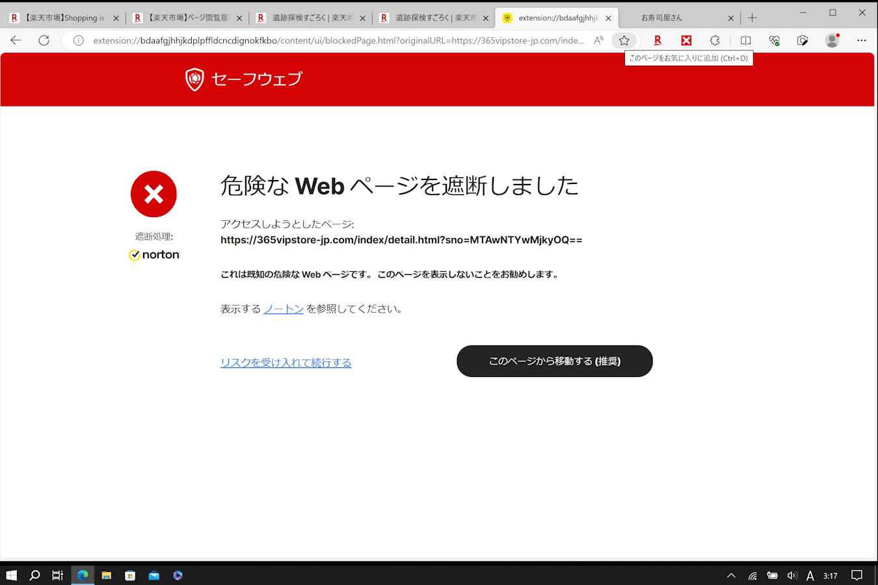Image resolution: width=878 pixels, height=585 pixels.
Task: Click the screenshot capture toolbar icon
Action: 803,40
